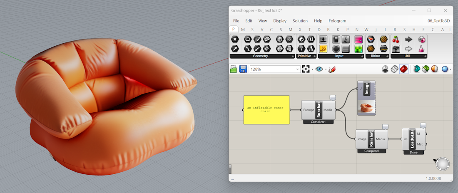Viewport: 458px width, 193px height.
Task: Click the canvas compass navigation widget
Action: coord(443,164)
